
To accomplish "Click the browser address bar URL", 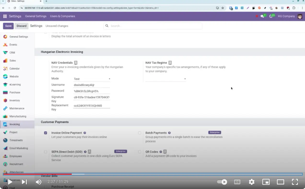I will (x=91, y=8).
